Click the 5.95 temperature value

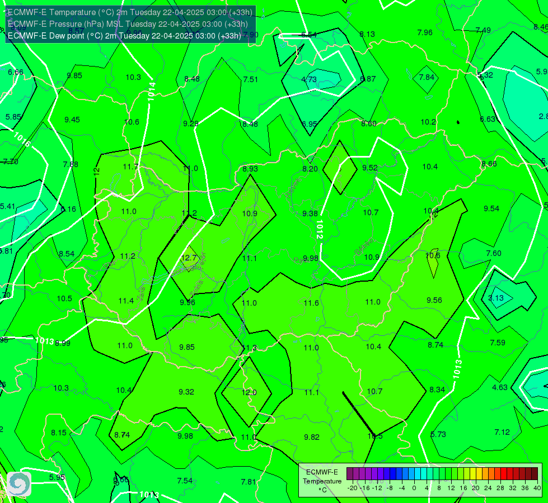click(57, 477)
